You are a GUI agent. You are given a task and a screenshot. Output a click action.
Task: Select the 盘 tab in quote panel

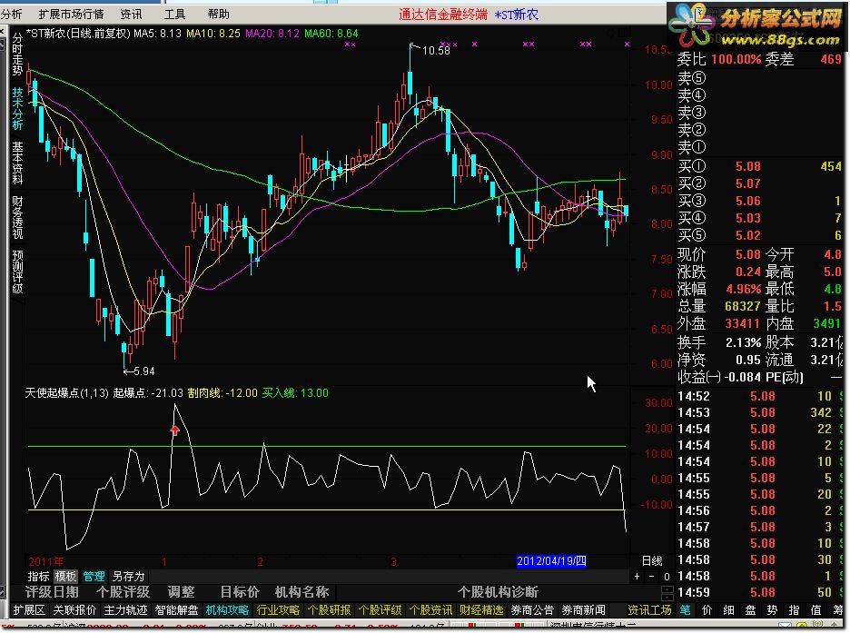coord(750,610)
